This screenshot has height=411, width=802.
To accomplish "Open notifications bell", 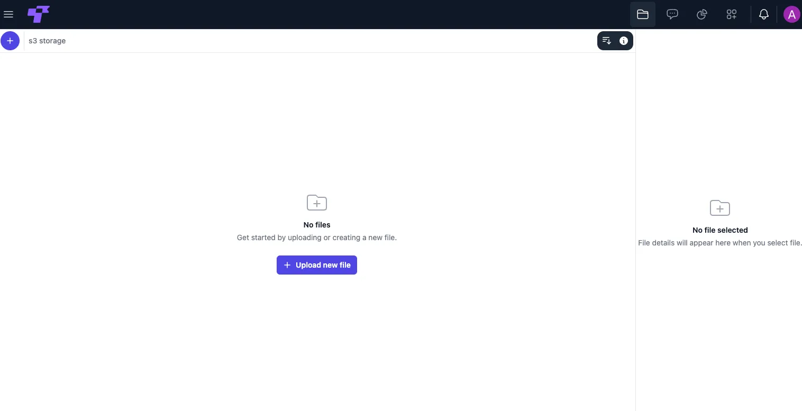I will [764, 14].
